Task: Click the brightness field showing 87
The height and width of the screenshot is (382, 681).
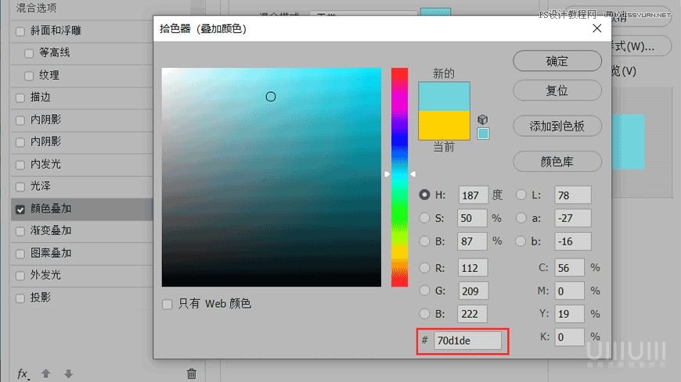Action: [x=472, y=241]
